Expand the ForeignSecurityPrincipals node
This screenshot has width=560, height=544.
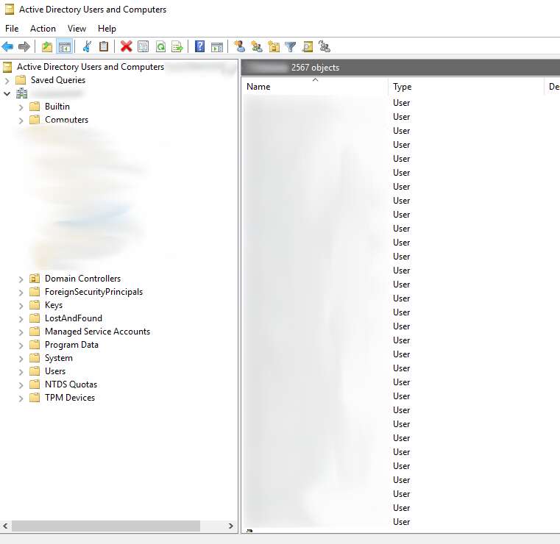coord(21,293)
